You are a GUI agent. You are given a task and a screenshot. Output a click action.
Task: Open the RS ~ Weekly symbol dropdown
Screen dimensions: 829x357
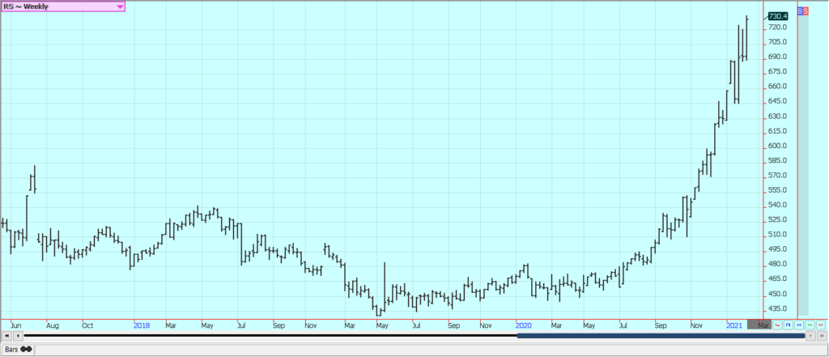[63, 6]
